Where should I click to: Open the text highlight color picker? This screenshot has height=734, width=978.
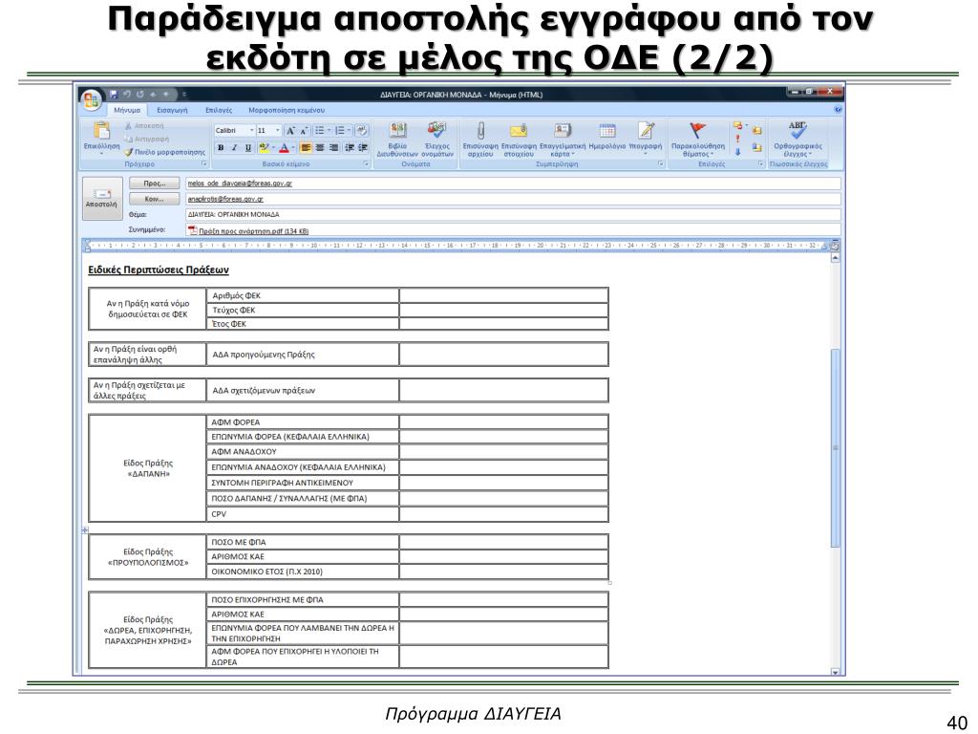click(x=273, y=148)
